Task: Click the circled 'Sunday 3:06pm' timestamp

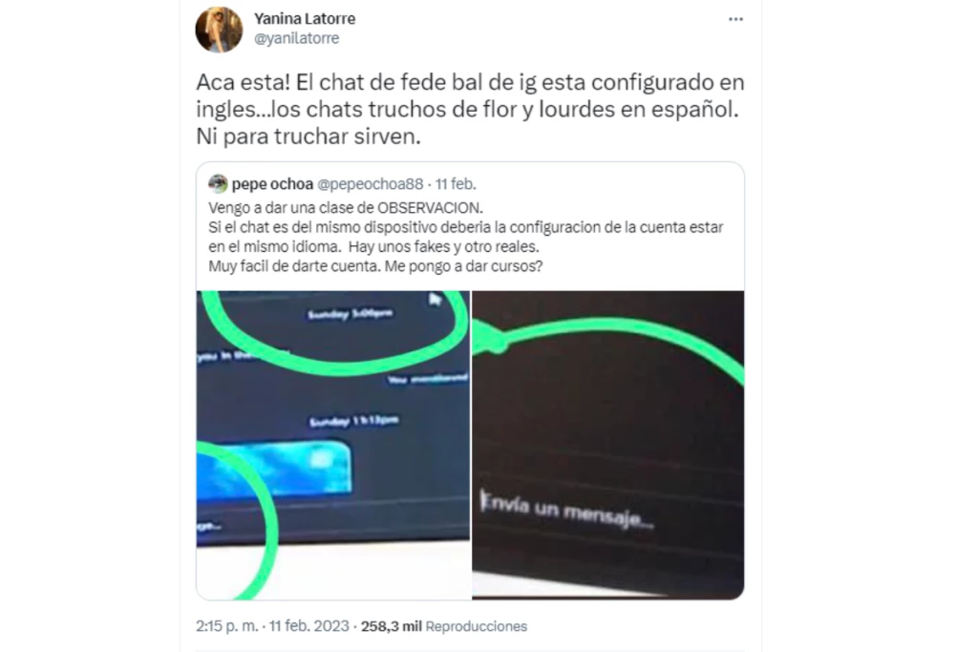Action: point(351,313)
